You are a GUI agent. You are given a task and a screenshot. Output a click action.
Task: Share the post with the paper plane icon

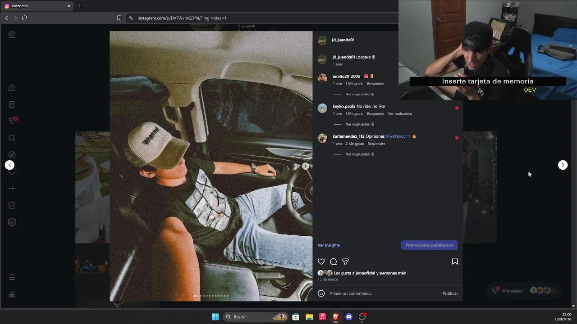(345, 261)
